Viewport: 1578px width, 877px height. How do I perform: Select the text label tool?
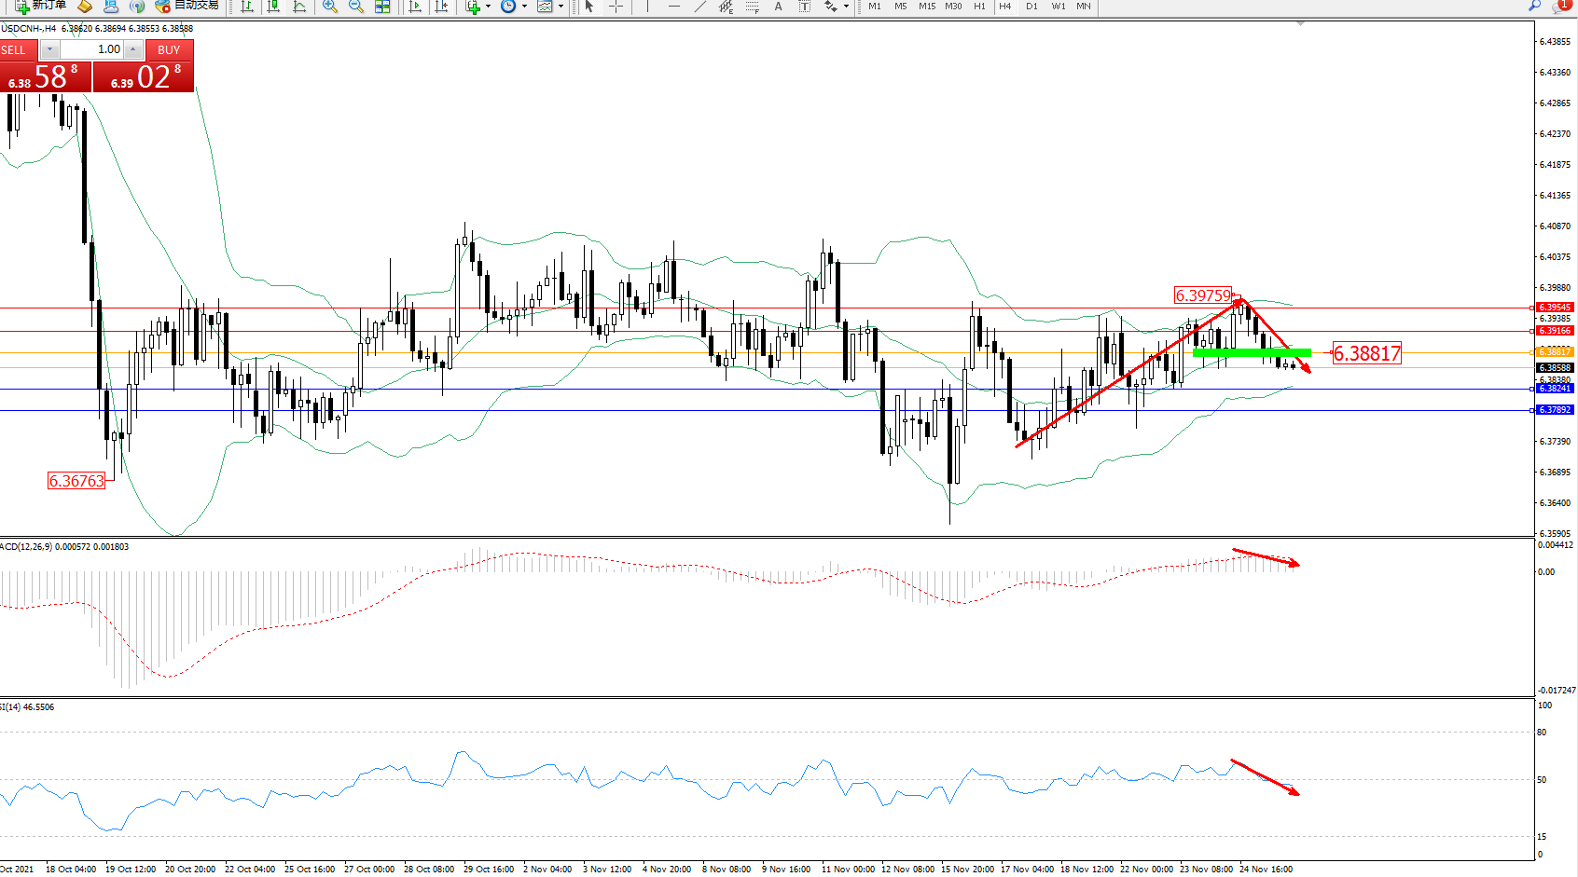coord(778,7)
